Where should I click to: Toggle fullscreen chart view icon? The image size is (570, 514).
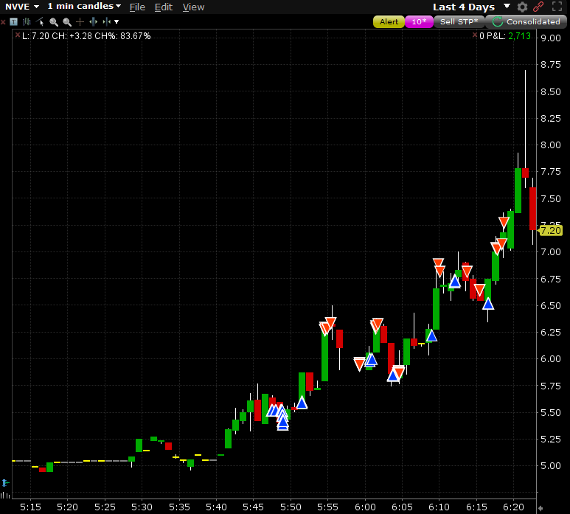pyautogui.click(x=557, y=7)
